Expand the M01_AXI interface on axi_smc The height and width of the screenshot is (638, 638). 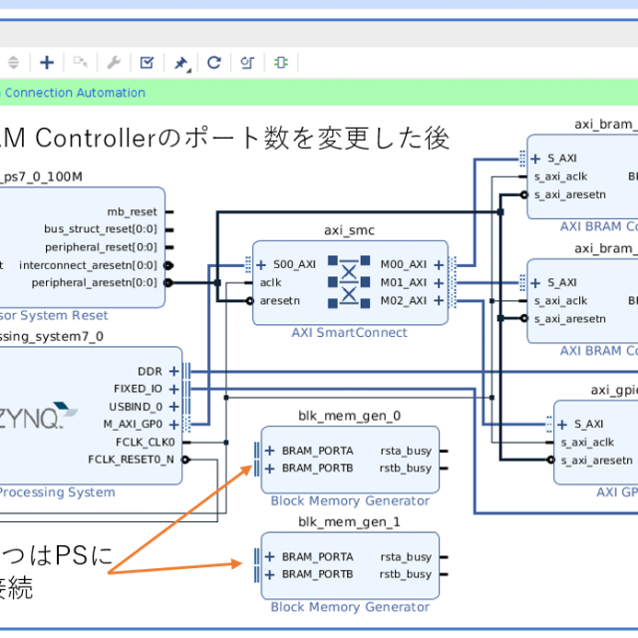click(439, 282)
